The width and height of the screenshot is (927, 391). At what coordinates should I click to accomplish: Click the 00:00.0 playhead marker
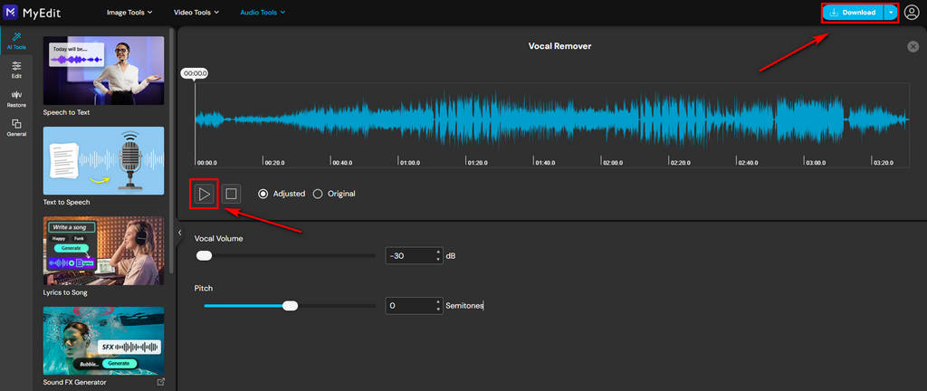click(196, 73)
